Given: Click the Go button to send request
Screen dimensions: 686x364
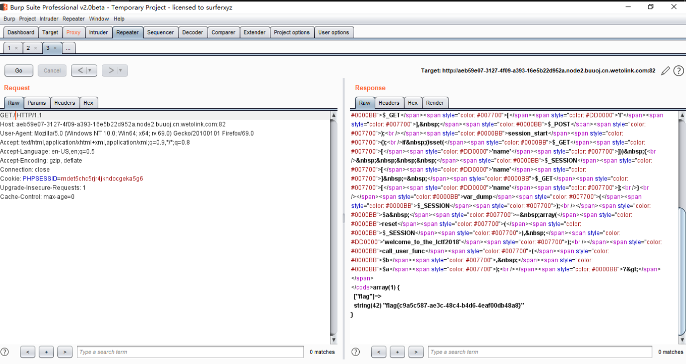Looking at the screenshot, I should tap(19, 71).
